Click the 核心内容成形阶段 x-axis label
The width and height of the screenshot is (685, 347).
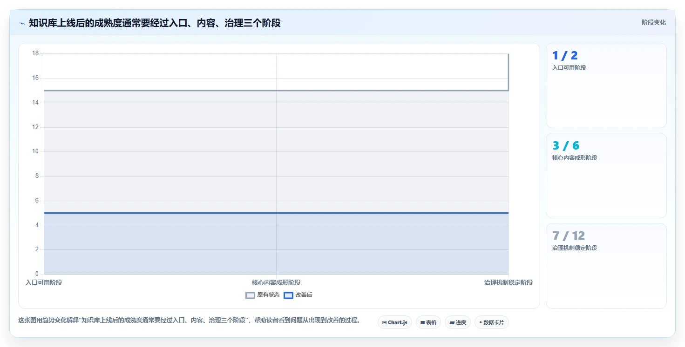click(276, 282)
